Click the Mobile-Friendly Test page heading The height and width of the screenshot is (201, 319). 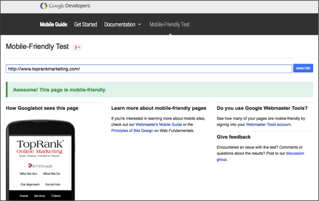[x=37, y=46]
